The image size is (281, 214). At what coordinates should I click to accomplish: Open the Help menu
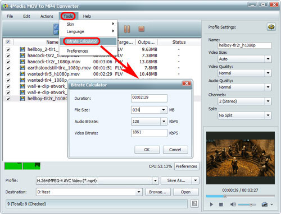tap(87, 16)
